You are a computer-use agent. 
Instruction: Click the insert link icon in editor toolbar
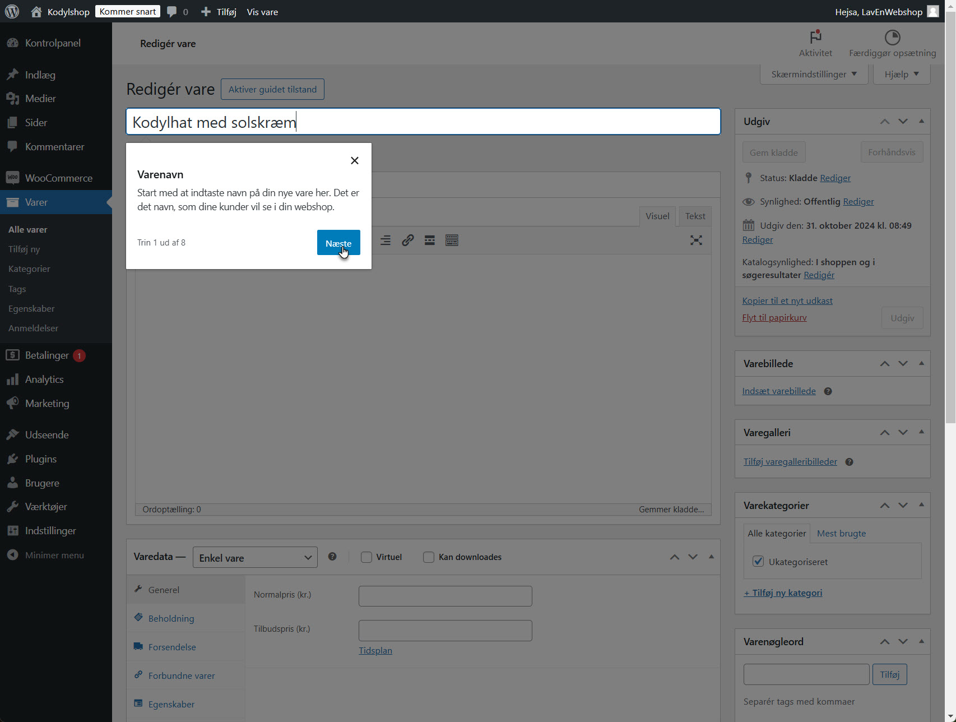[407, 240]
